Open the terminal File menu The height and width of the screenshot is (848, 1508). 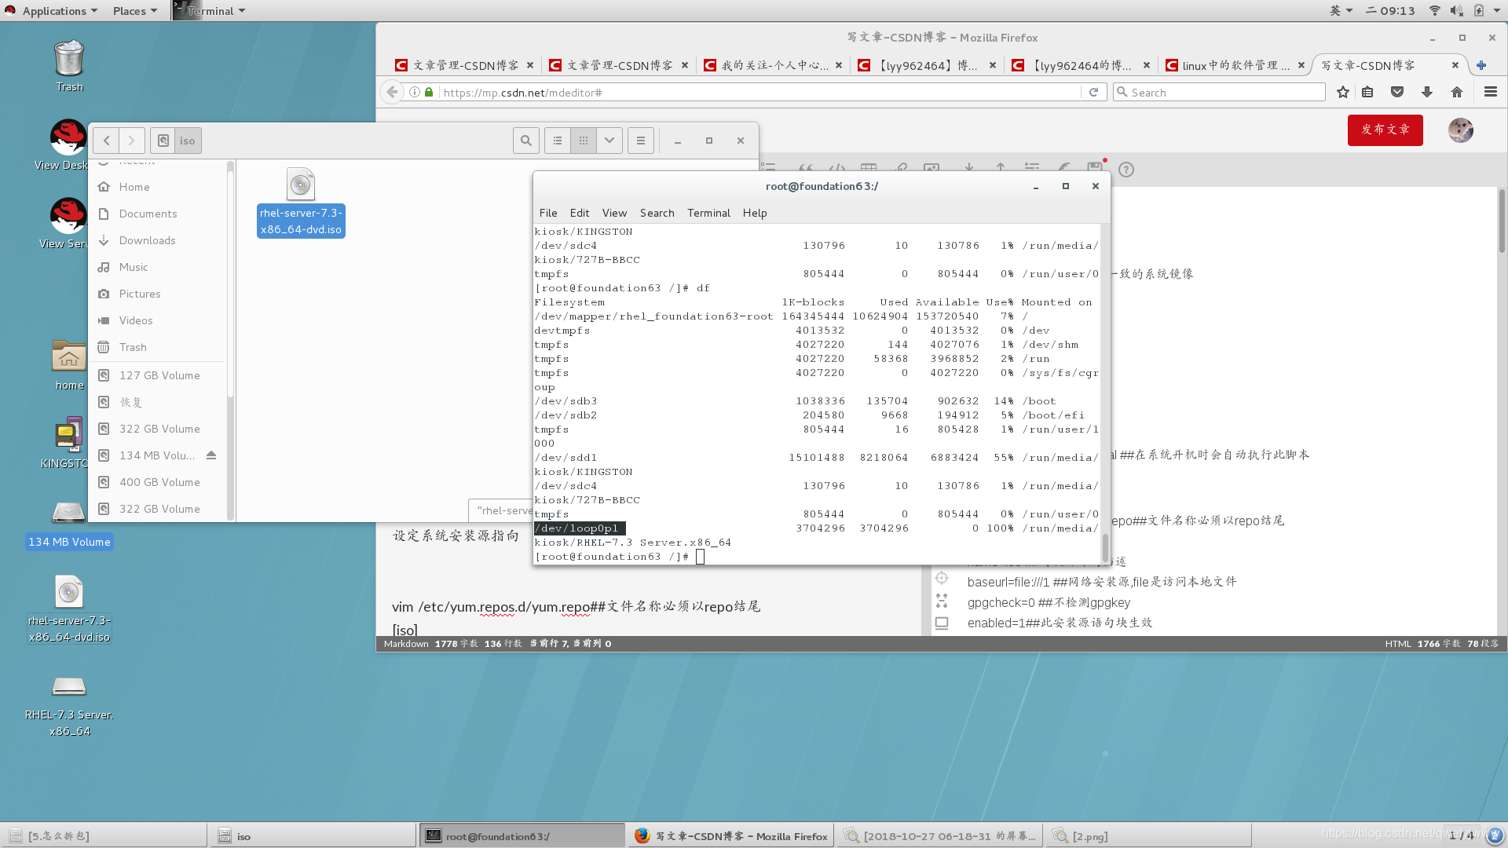[x=548, y=213]
